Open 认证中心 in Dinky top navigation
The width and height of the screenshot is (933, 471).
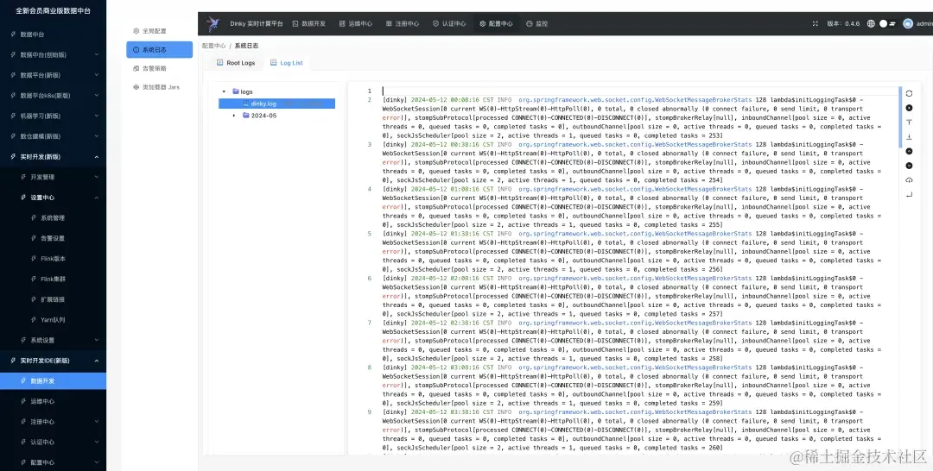click(x=449, y=24)
